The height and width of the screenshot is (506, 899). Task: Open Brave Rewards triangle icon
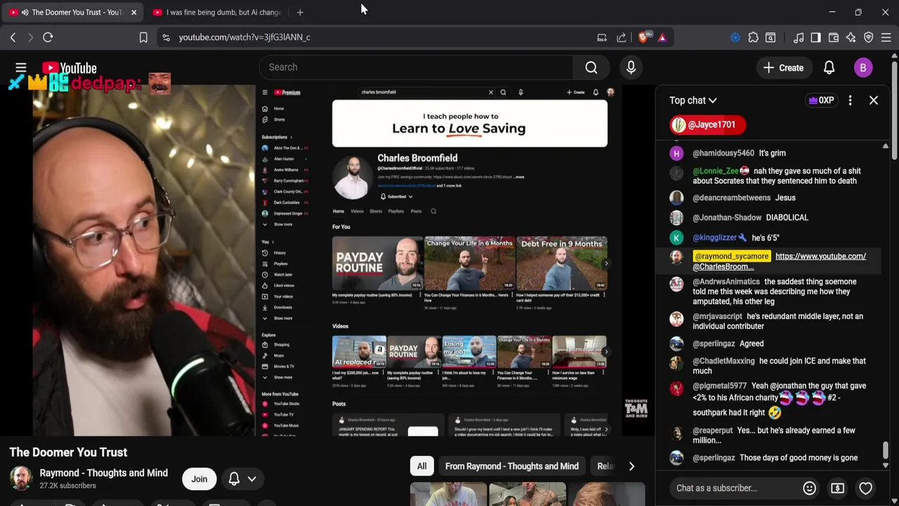coord(662,37)
